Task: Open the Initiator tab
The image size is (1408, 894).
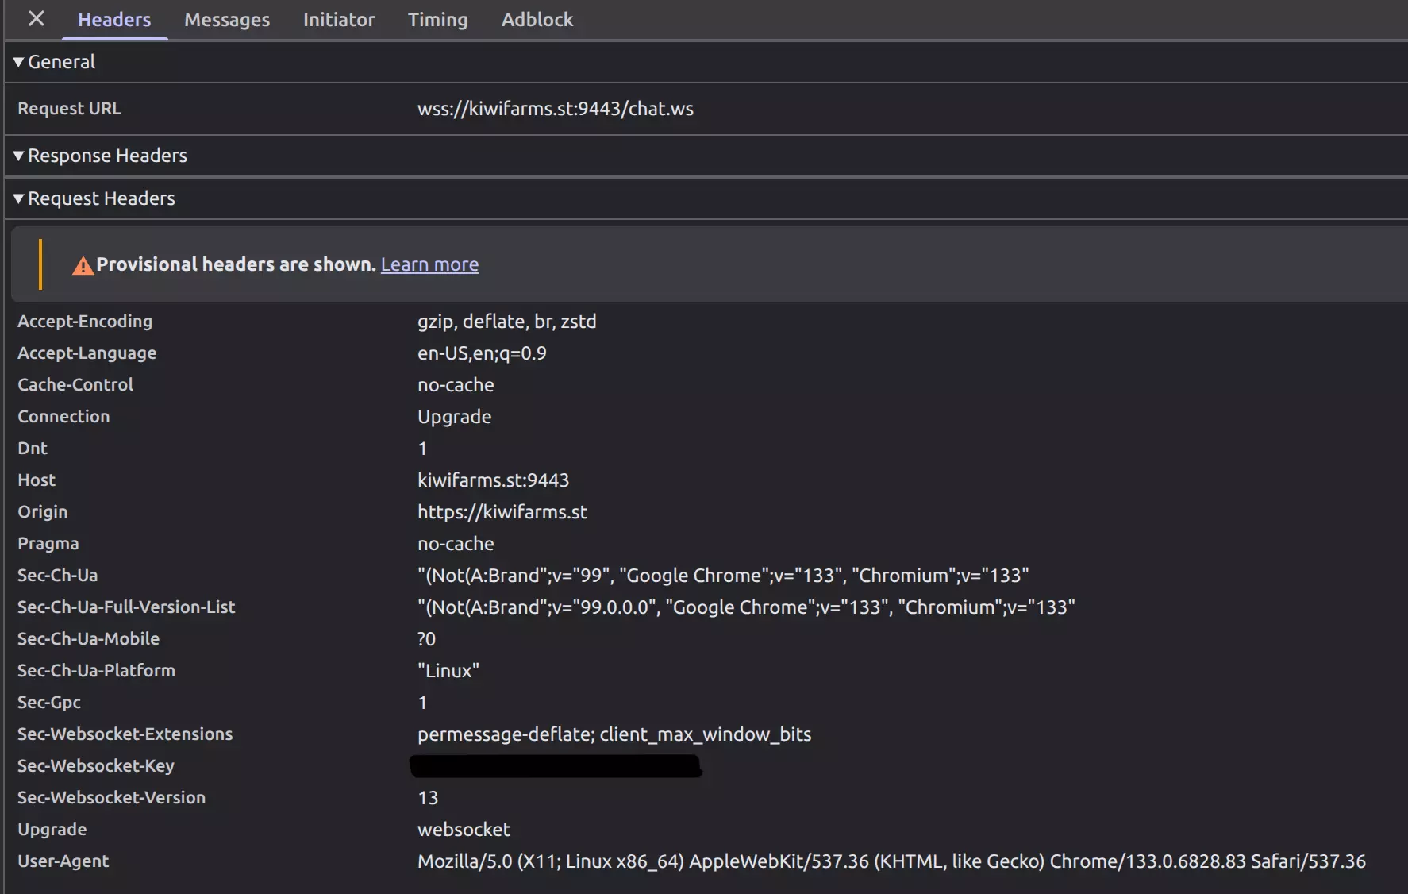Action: point(339,20)
